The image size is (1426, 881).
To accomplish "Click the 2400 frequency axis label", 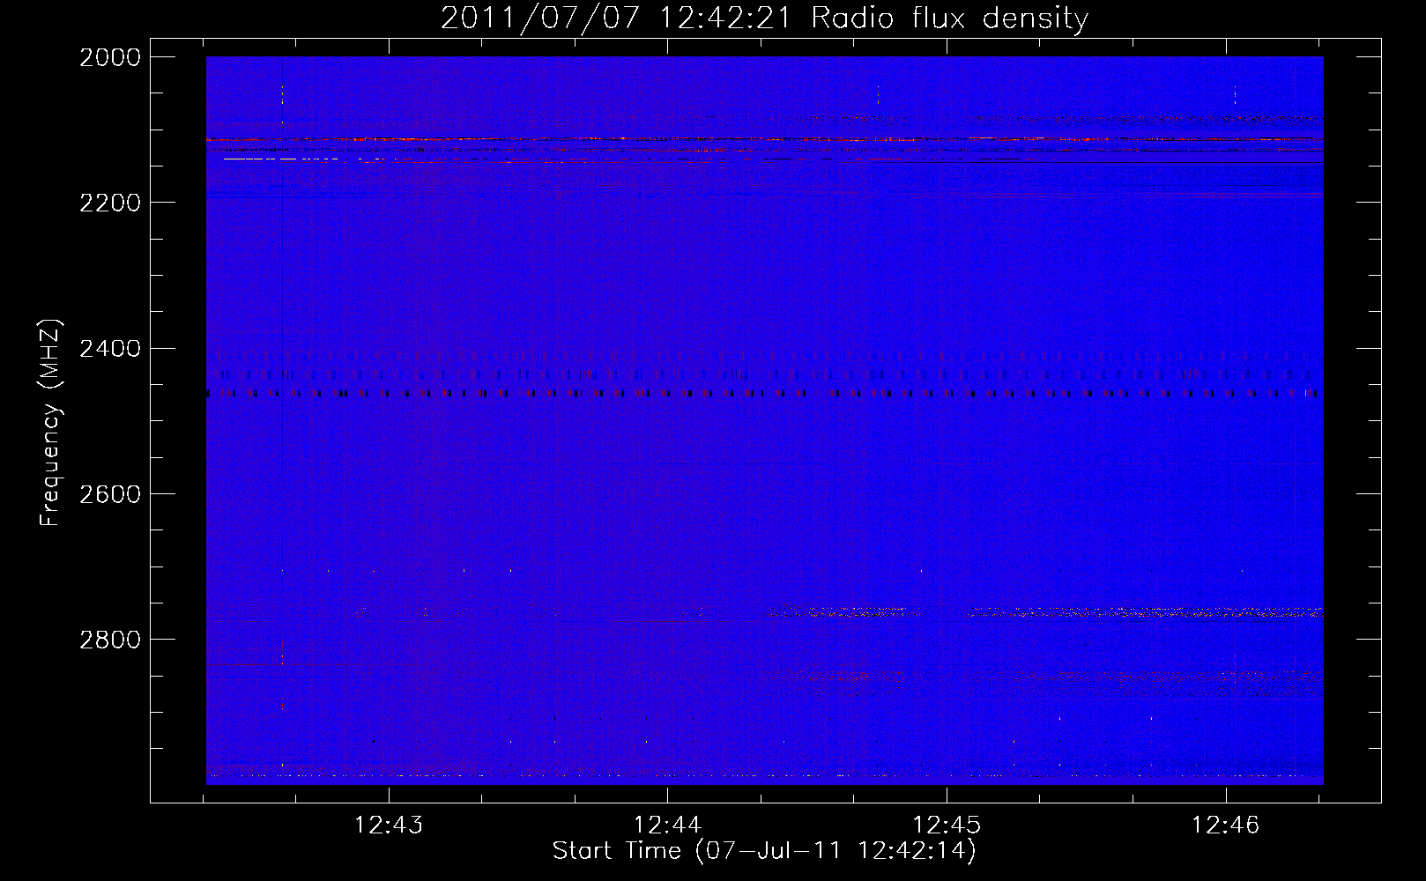I will pyautogui.click(x=109, y=349).
